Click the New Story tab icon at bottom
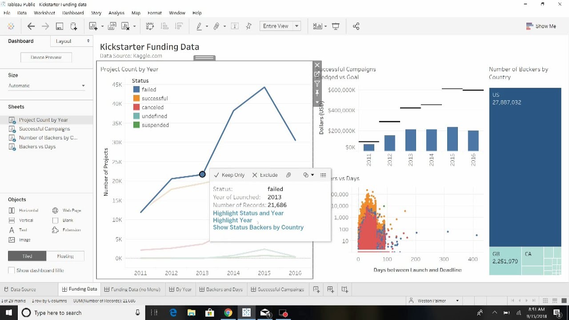The image size is (569, 320). [345, 289]
